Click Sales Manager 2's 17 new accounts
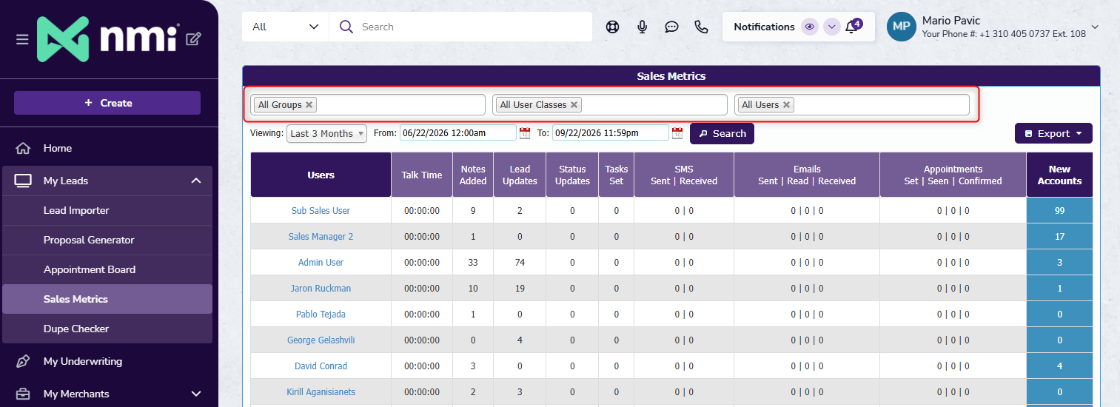 (x=1059, y=237)
